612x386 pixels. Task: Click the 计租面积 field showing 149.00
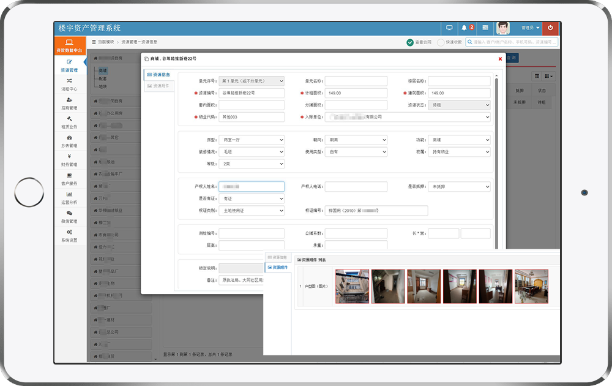[356, 93]
